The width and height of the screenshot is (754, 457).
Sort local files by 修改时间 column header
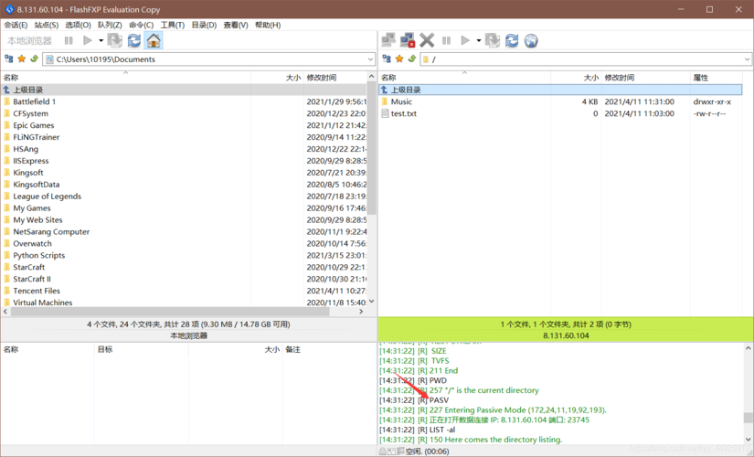pos(335,78)
